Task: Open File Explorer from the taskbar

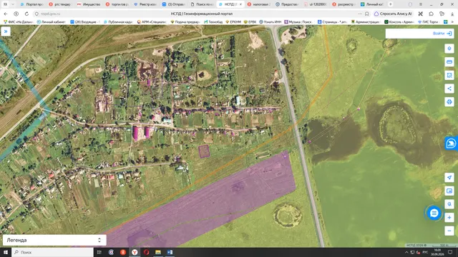Action: (x=158, y=252)
